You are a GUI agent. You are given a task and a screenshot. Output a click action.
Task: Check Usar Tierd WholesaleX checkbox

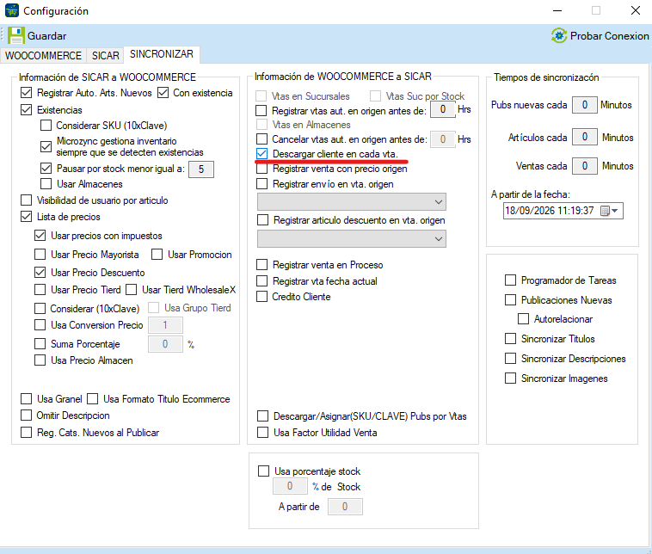pyautogui.click(x=131, y=290)
